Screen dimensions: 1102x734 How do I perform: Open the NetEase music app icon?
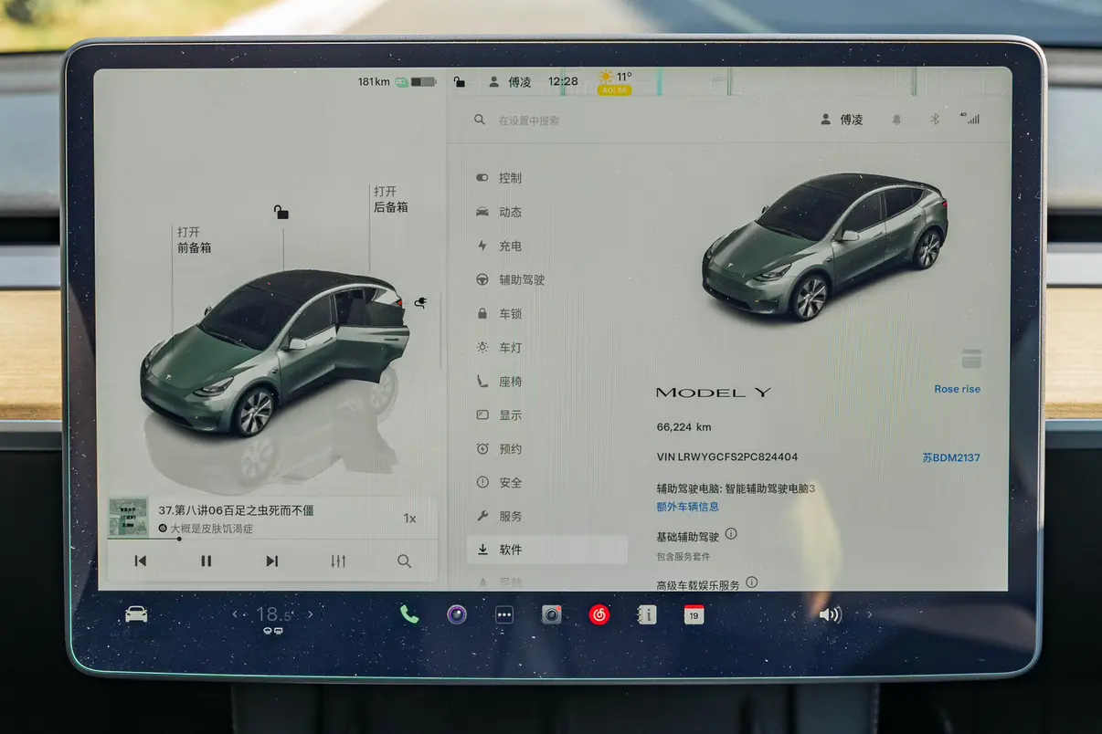(599, 614)
